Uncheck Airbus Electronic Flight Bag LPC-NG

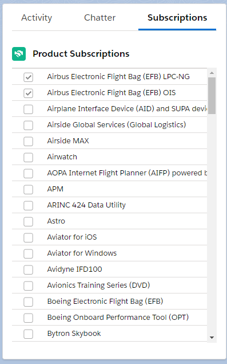pos(28,77)
